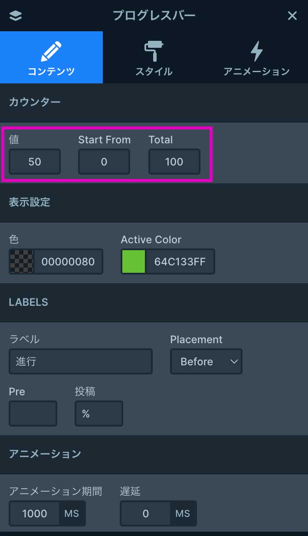Open the transparent 色 color swatch
This screenshot has height=536, width=308.
click(x=22, y=261)
